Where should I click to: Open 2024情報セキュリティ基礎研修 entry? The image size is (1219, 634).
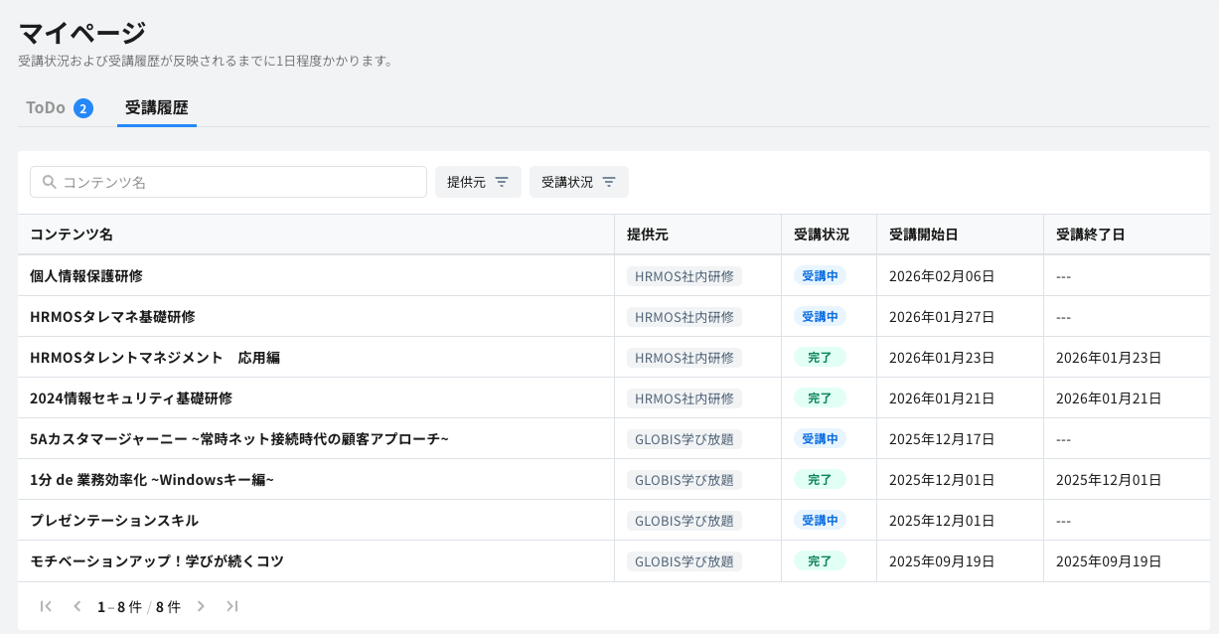coord(131,397)
